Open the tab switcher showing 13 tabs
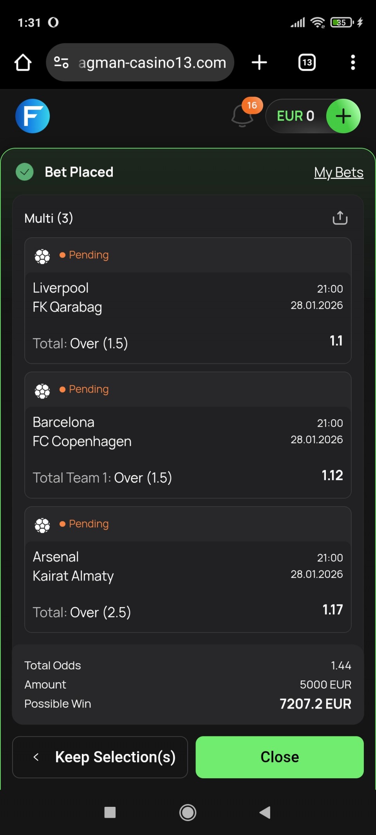 click(307, 63)
